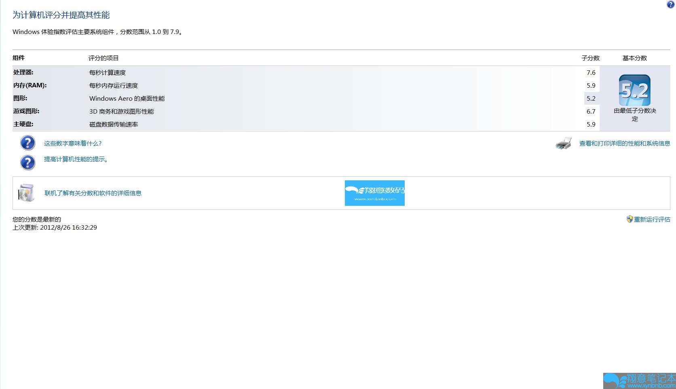Click the 评分的项目 column header
The height and width of the screenshot is (389, 676).
[x=104, y=58]
